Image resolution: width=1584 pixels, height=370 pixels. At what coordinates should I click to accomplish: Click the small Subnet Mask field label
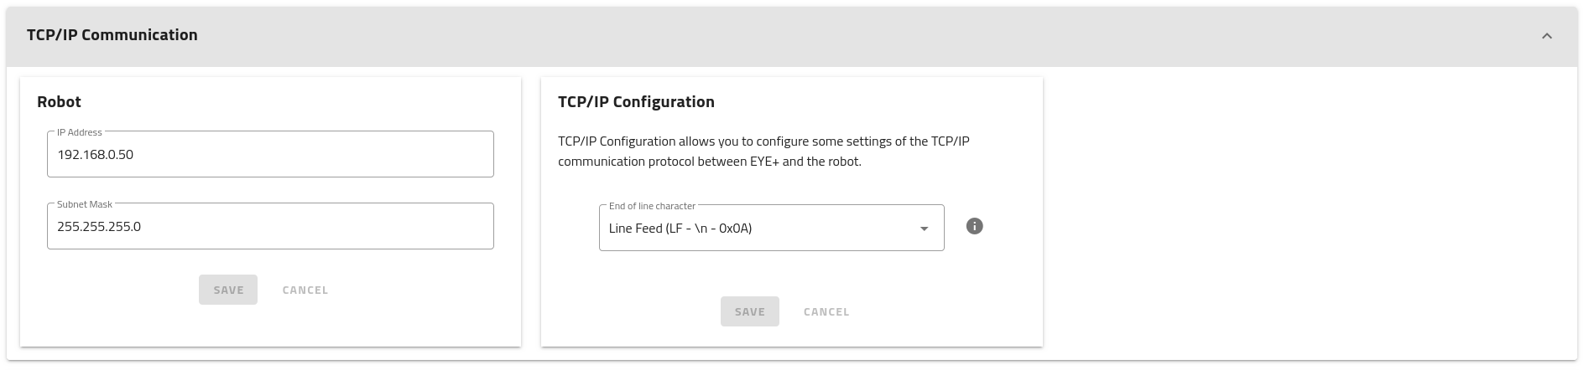(x=85, y=204)
